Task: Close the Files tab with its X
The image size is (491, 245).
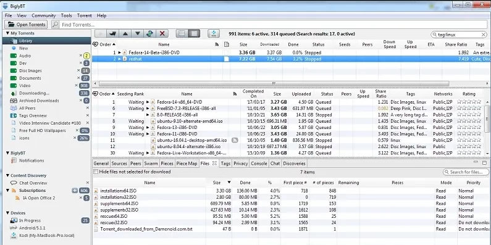Action: [x=214, y=164]
